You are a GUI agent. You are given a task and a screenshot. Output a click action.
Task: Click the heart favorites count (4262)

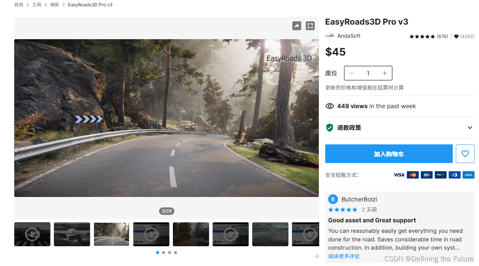464,37
